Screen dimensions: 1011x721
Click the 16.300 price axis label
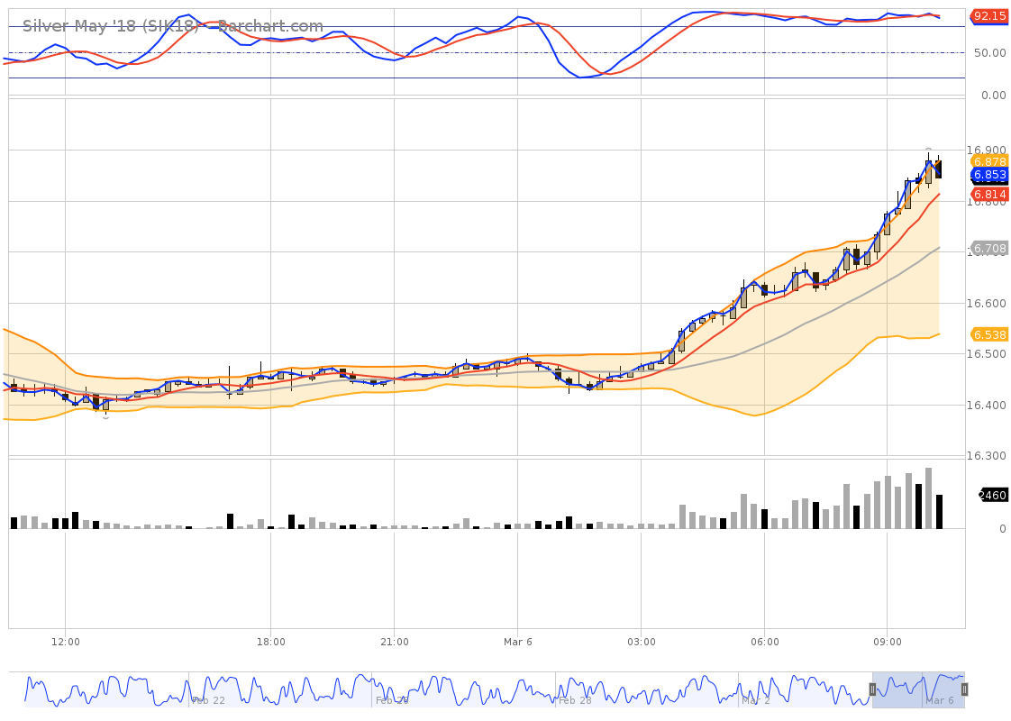pos(987,456)
